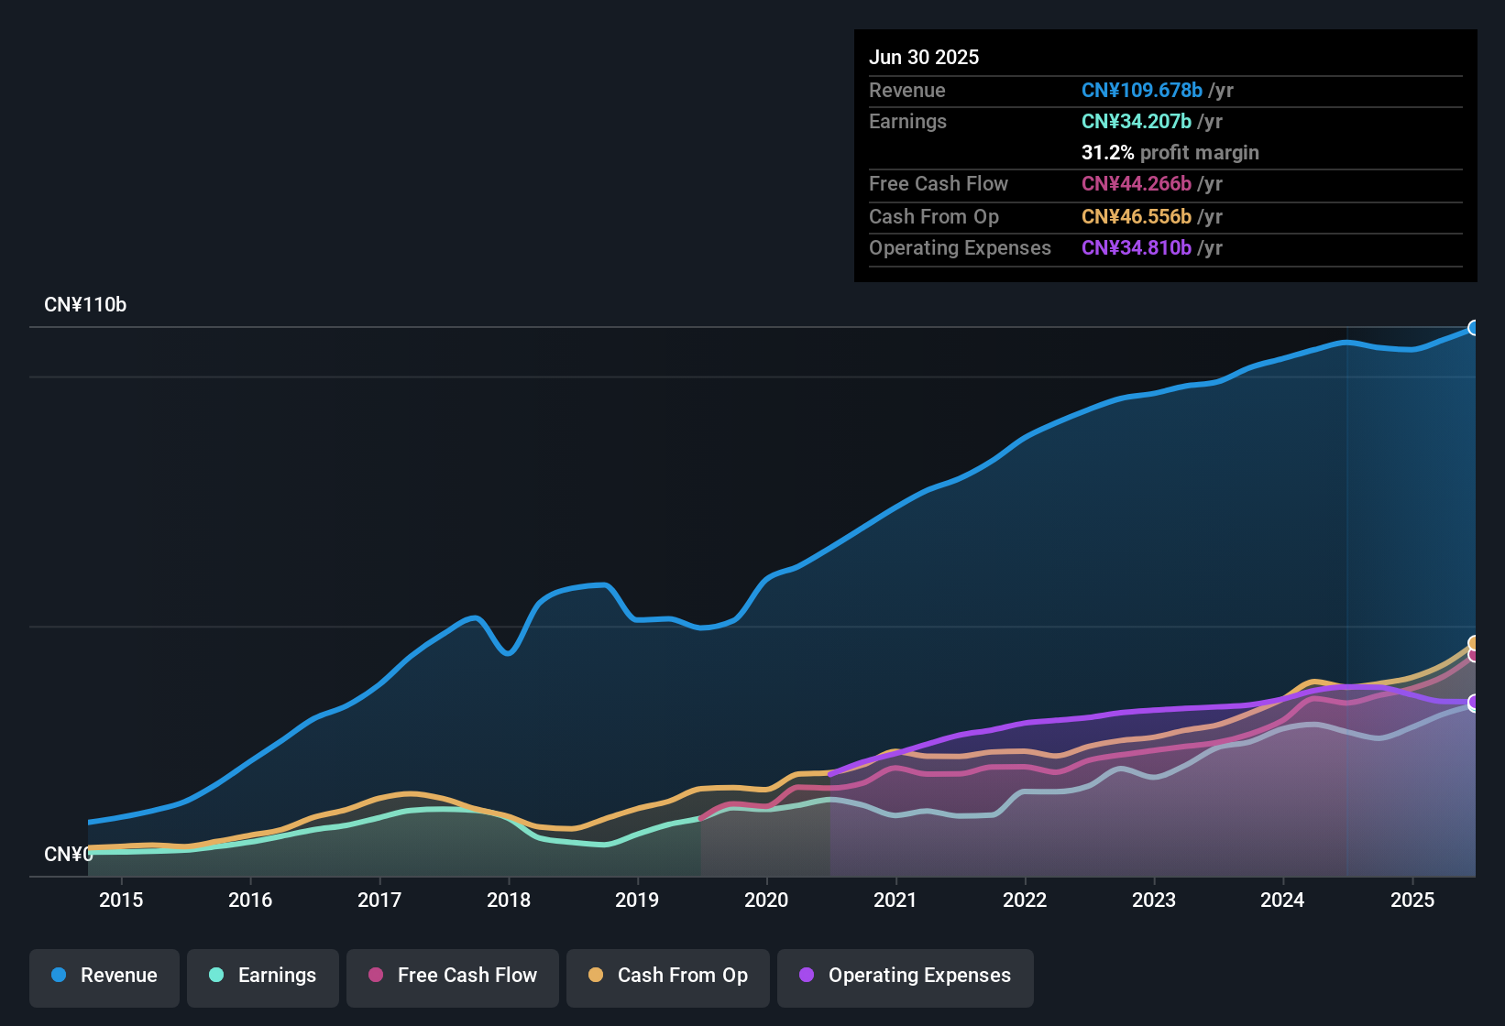Select the teal Earnings legend dot
This screenshot has width=1505, height=1026.
[215, 976]
